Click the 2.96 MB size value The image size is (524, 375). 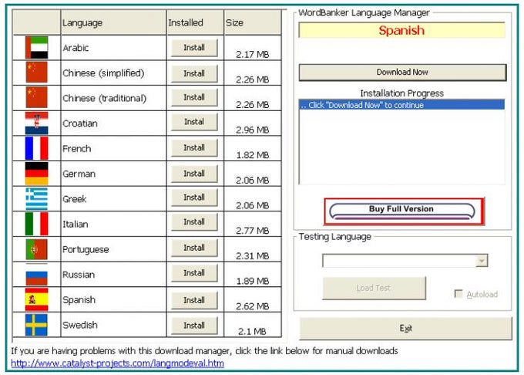252,130
